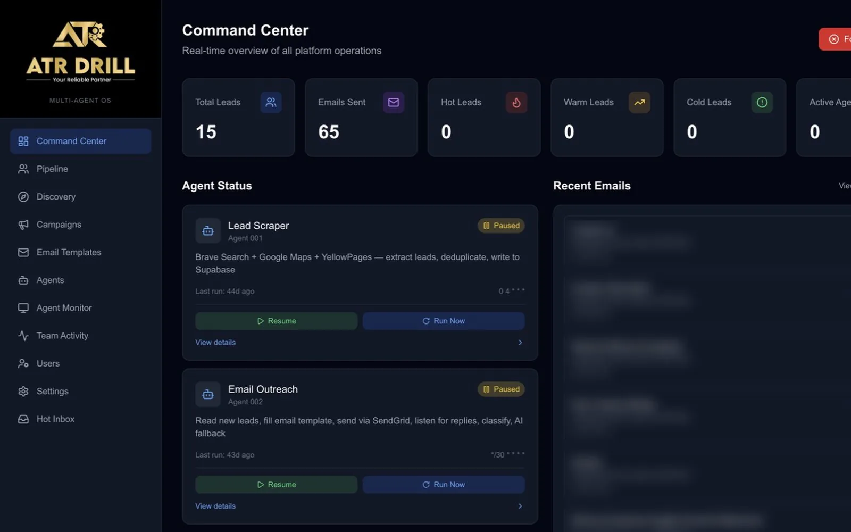Viewport: 851px width, 532px height.
Task: Click the Total Leads value 15
Action: coord(206,132)
